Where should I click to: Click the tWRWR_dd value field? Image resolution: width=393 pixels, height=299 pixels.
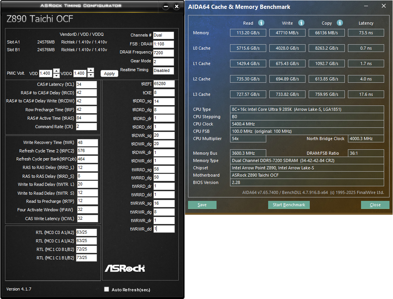click(164, 229)
